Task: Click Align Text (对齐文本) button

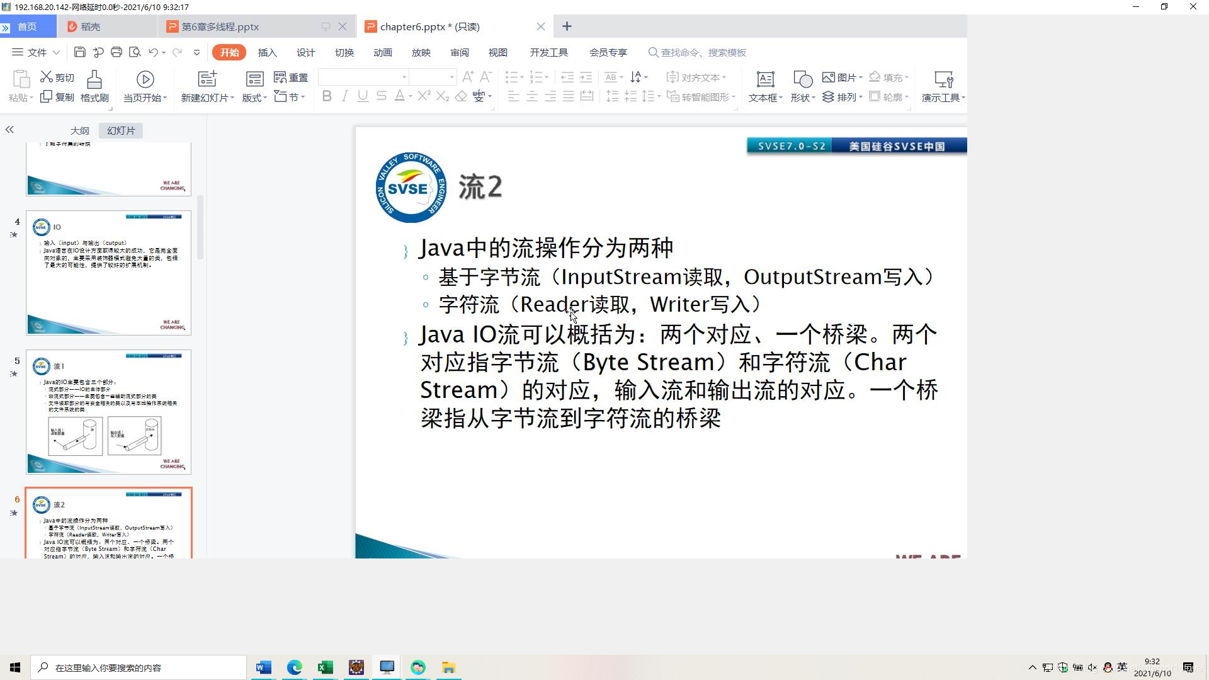Action: [x=696, y=77]
